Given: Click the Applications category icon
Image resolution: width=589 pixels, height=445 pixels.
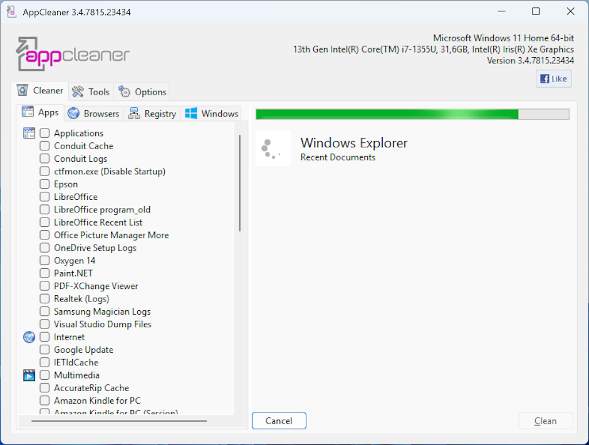Looking at the screenshot, I should tap(29, 133).
